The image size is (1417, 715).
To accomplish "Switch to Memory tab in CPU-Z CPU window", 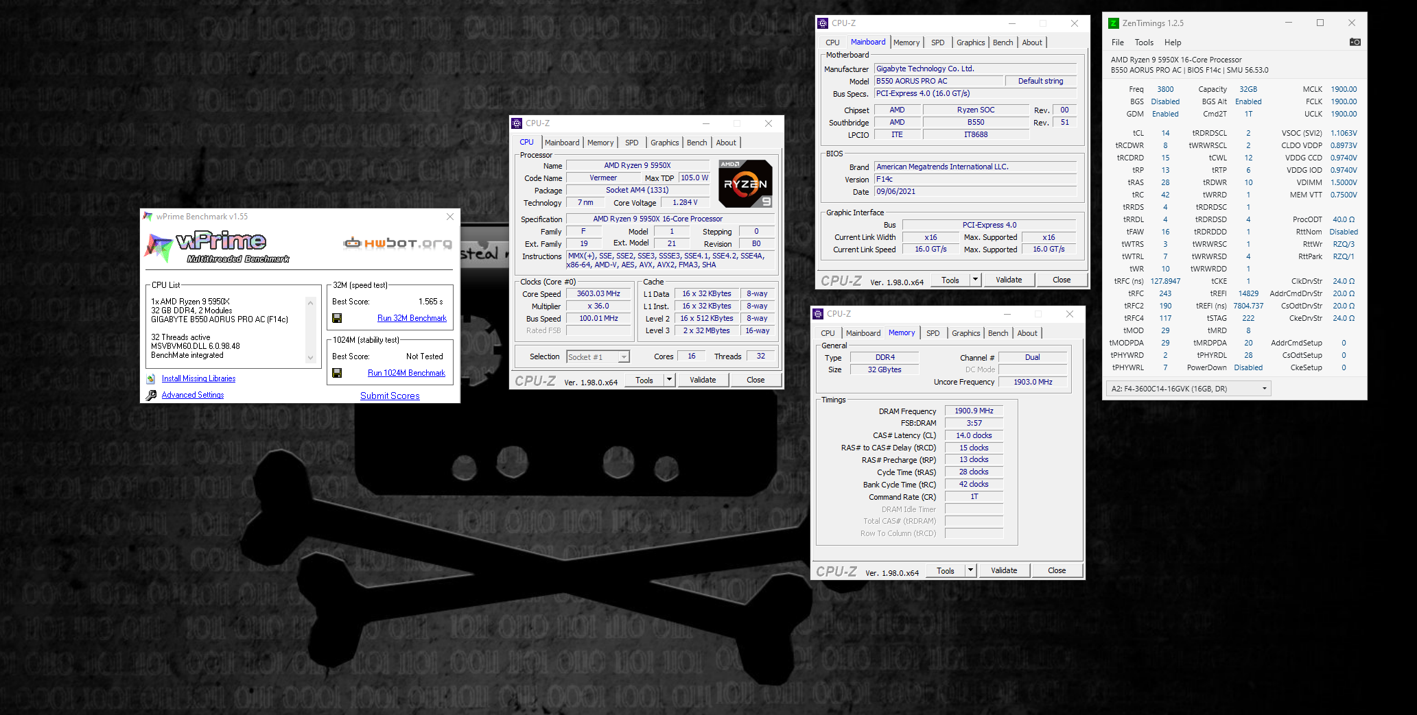I will [600, 143].
